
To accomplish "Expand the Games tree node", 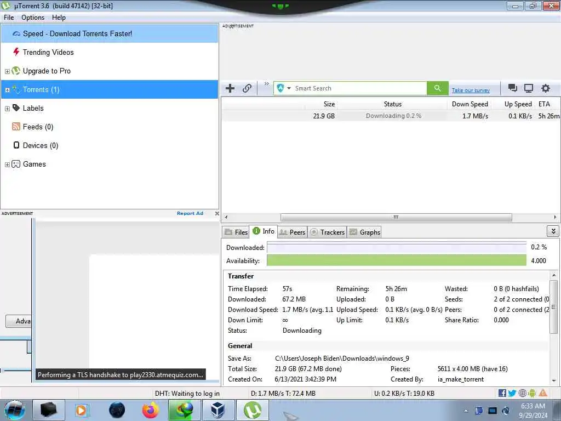I will click(7, 164).
